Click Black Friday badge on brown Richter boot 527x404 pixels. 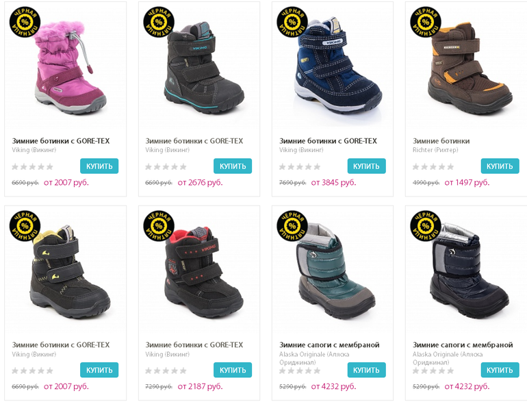point(426,22)
